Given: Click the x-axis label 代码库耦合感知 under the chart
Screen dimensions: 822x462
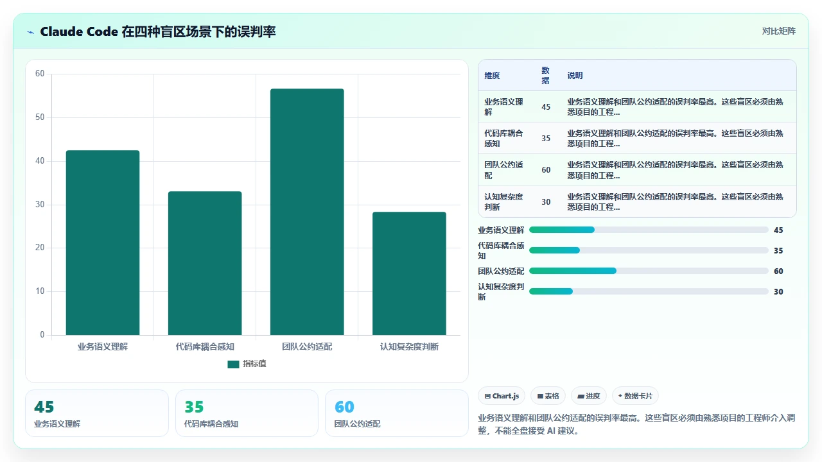Looking at the screenshot, I should [205, 346].
